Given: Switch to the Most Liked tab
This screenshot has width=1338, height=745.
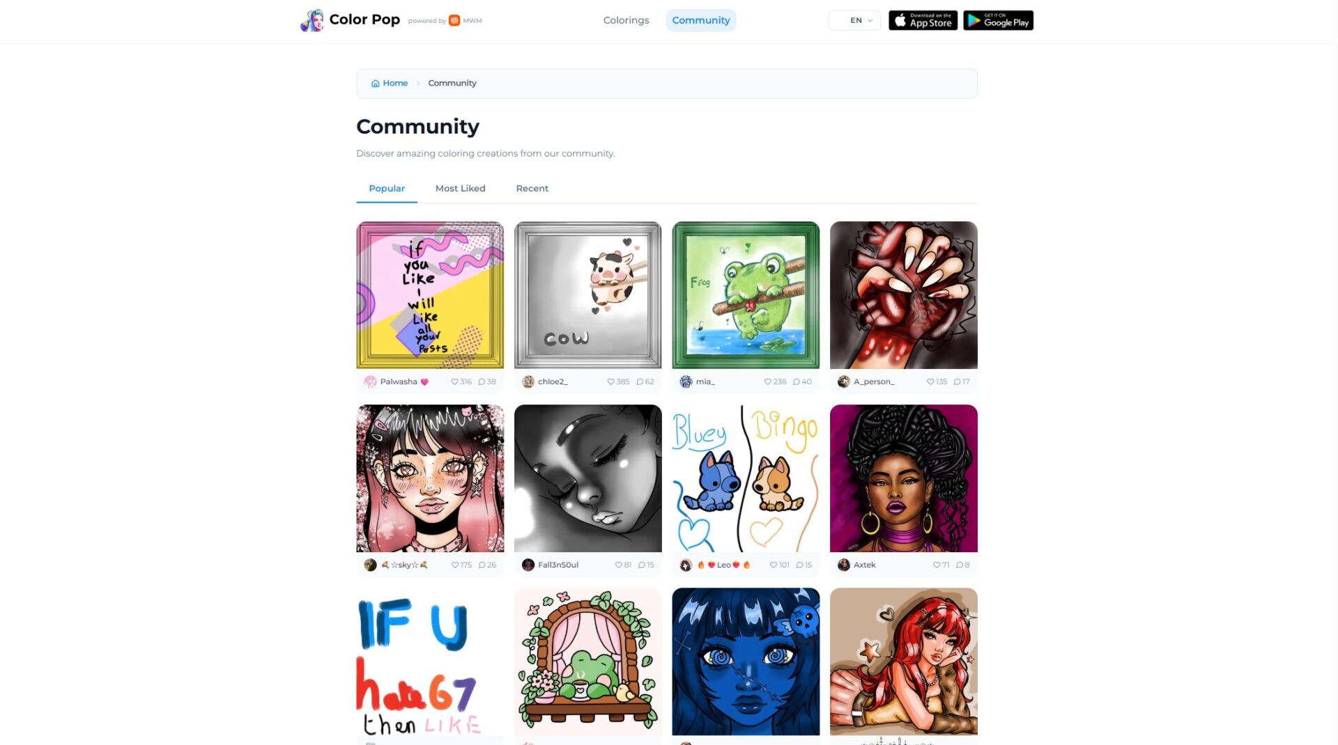Looking at the screenshot, I should 460,188.
